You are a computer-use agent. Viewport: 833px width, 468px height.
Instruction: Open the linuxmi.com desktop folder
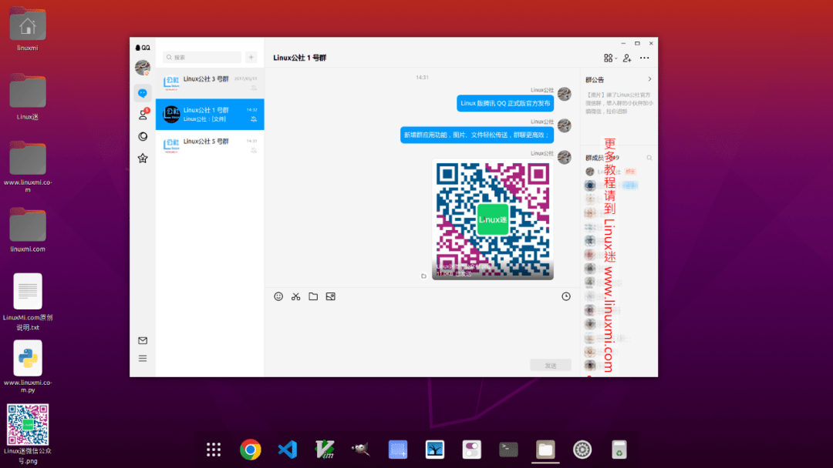tap(28, 229)
